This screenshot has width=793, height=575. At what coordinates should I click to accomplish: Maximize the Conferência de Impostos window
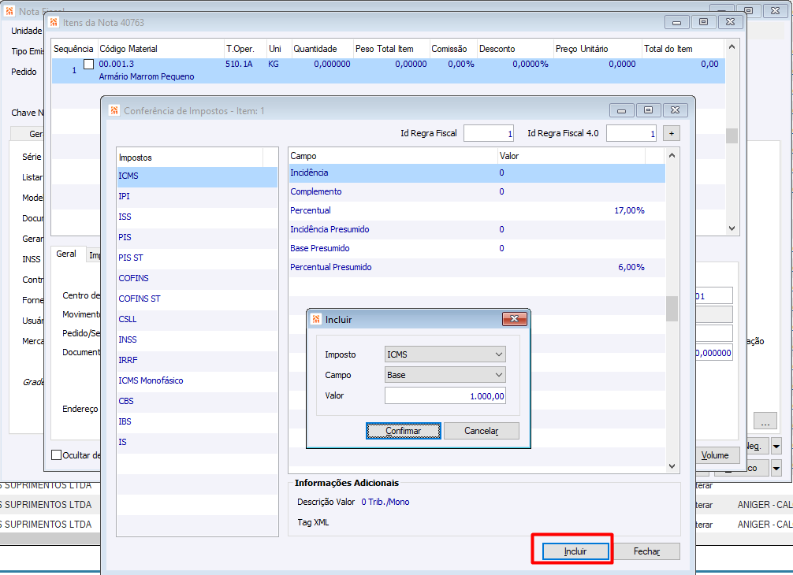coord(649,110)
